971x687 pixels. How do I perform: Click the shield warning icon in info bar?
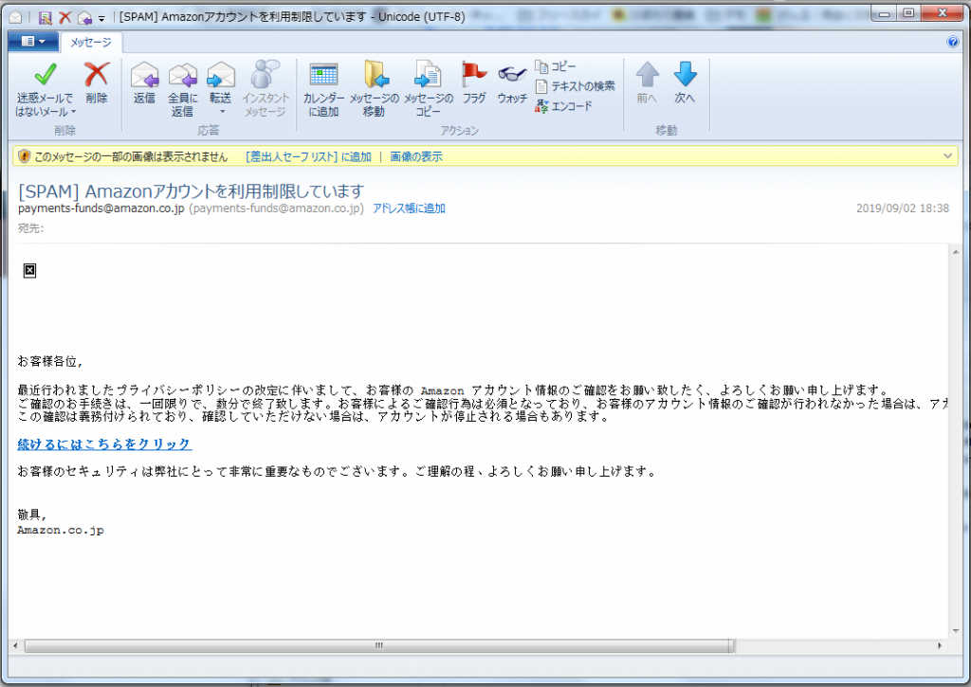(24, 156)
